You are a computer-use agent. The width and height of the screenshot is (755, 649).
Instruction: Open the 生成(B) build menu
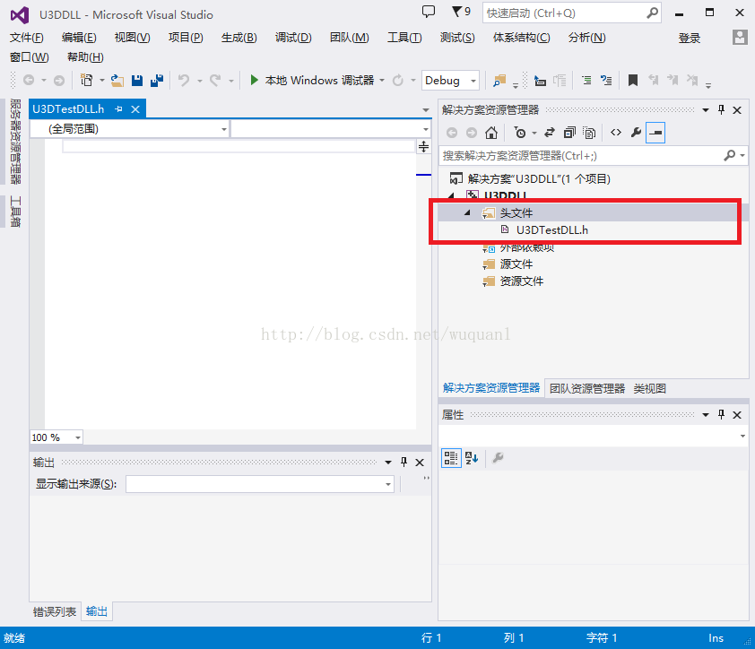coord(239,37)
